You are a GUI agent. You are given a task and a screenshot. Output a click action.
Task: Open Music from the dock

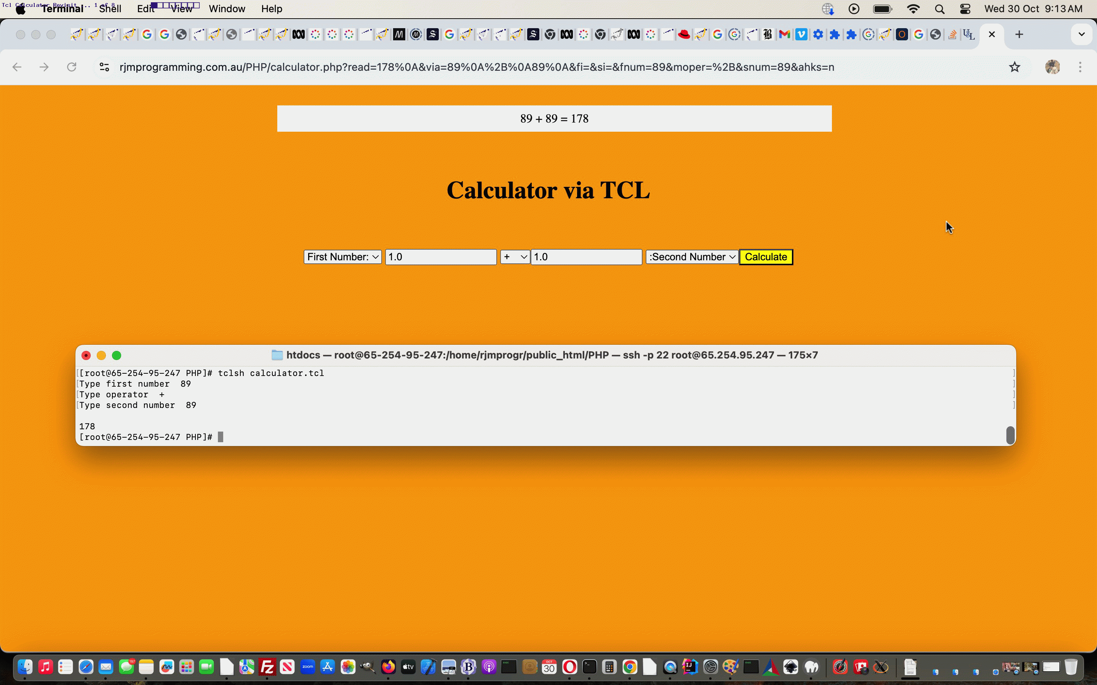click(45, 667)
